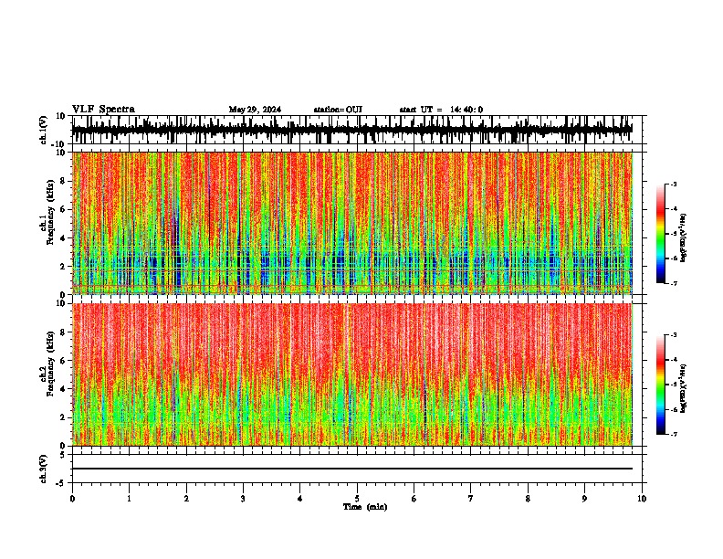Screen dimensions: 723x559
Task: Click the 'ch.1(V)' axis label
Action: click(44, 130)
